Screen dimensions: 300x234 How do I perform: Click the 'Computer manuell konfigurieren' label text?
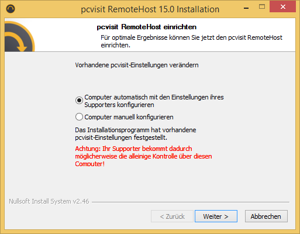(x=129, y=117)
